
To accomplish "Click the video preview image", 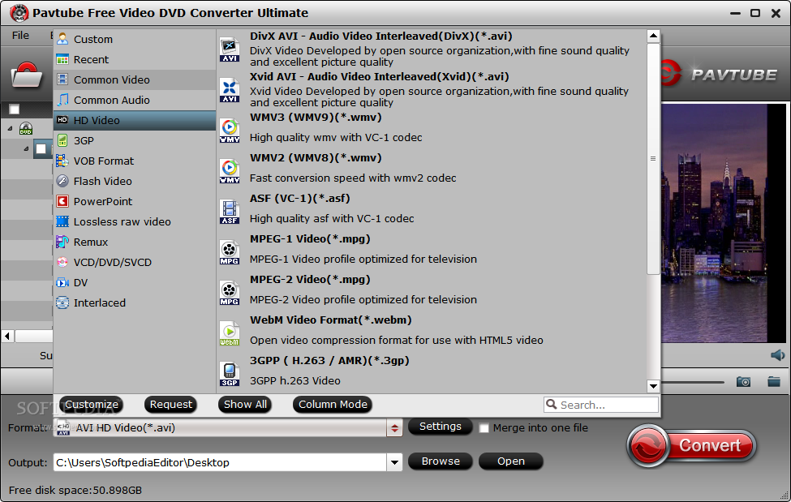I will 724,224.
